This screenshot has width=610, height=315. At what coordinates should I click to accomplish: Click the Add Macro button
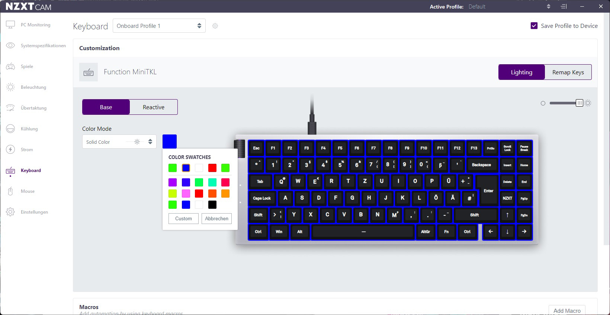pos(567,311)
